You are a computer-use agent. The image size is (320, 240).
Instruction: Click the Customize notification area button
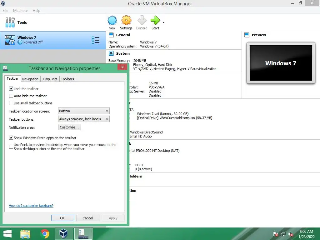pos(69,127)
